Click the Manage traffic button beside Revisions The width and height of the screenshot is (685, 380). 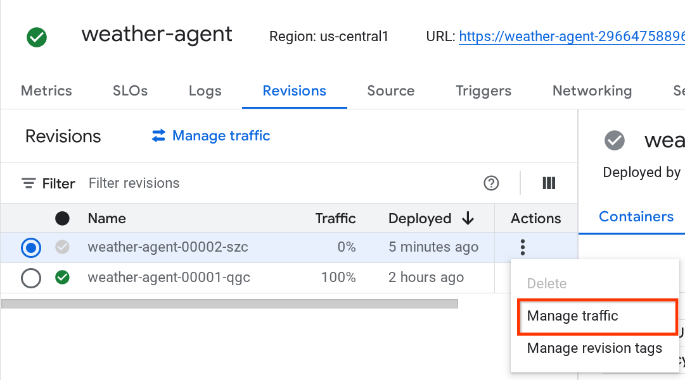coord(221,136)
